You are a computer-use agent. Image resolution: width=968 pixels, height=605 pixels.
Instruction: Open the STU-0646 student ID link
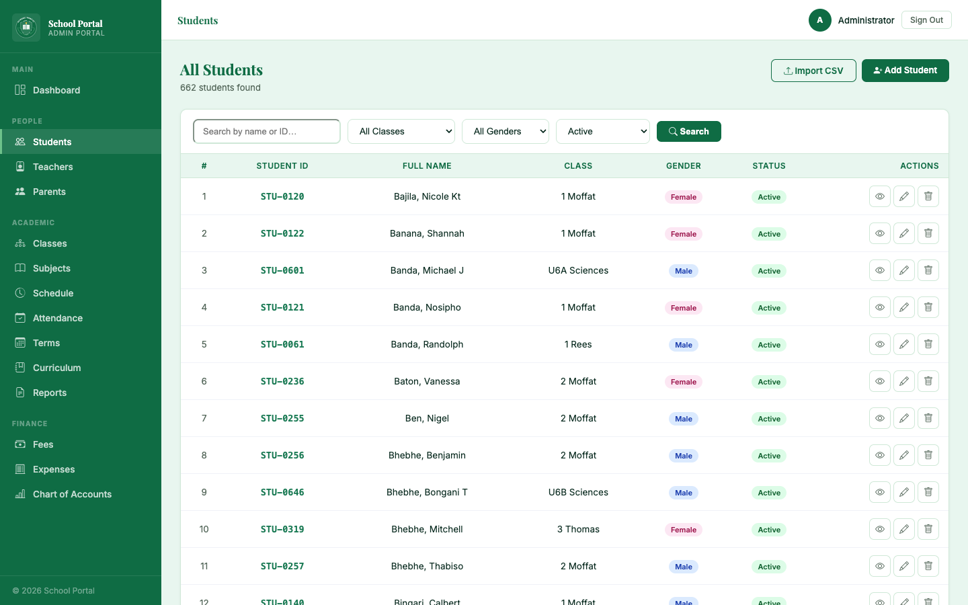tap(282, 492)
